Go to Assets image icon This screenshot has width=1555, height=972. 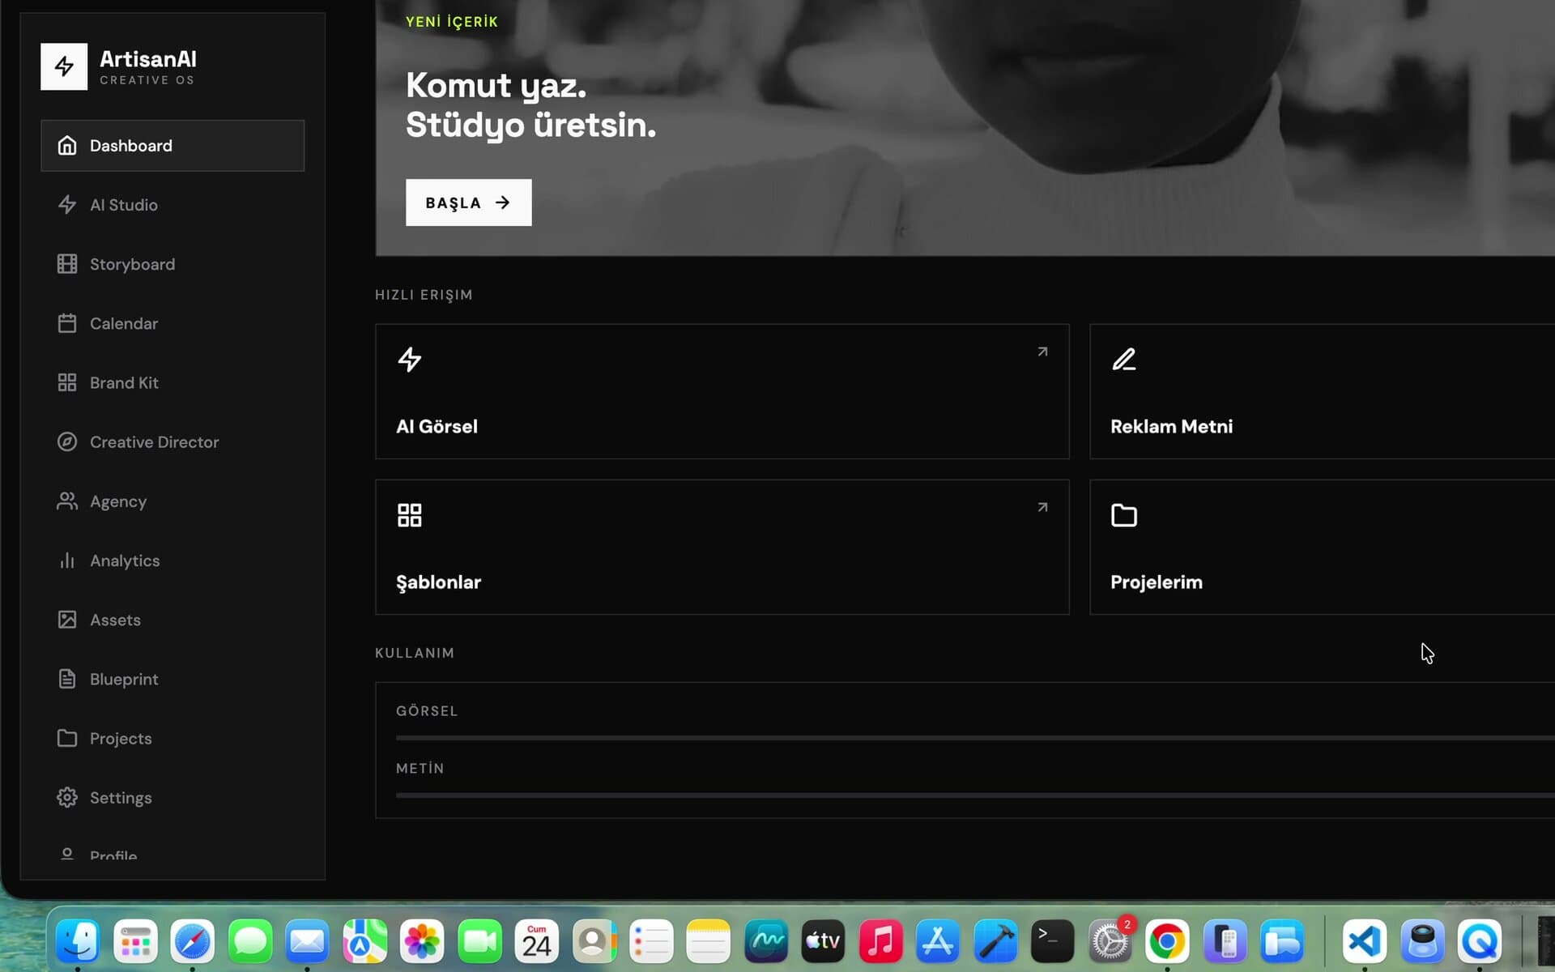[x=67, y=620]
